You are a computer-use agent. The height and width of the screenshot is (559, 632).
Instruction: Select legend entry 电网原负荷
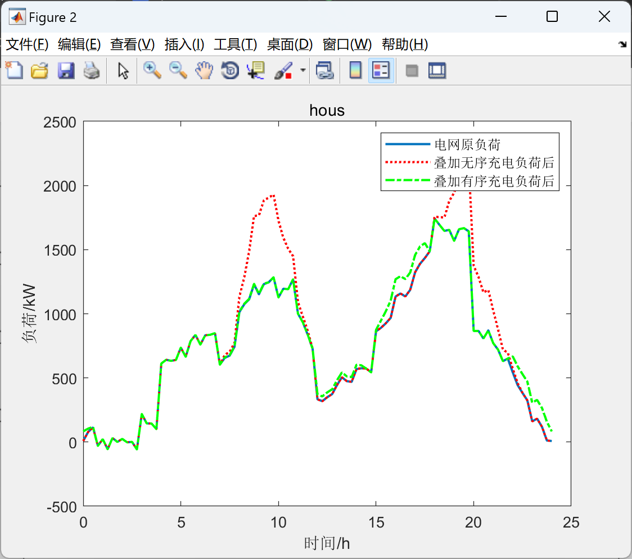tap(467, 144)
